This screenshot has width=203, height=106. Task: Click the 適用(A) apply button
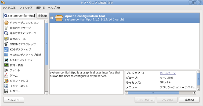[189, 100]
